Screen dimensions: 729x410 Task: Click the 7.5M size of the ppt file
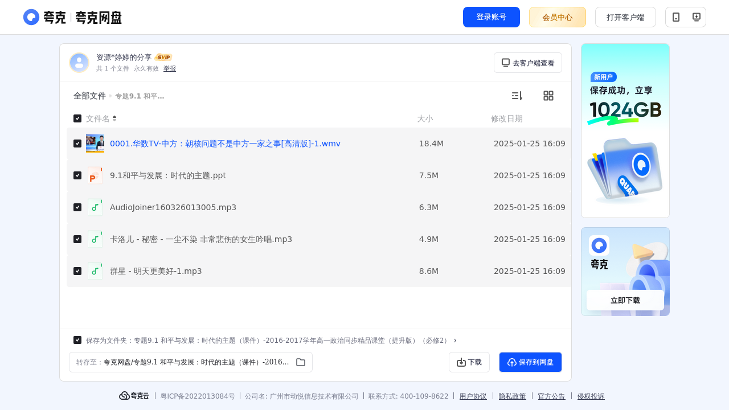pos(429,175)
